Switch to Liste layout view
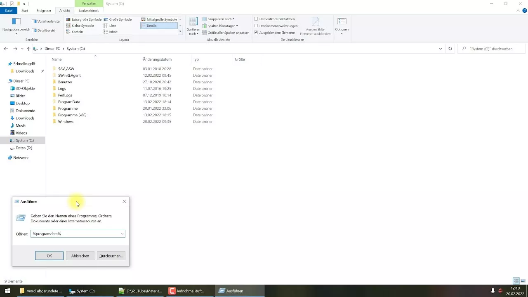528x297 pixels. (x=113, y=26)
